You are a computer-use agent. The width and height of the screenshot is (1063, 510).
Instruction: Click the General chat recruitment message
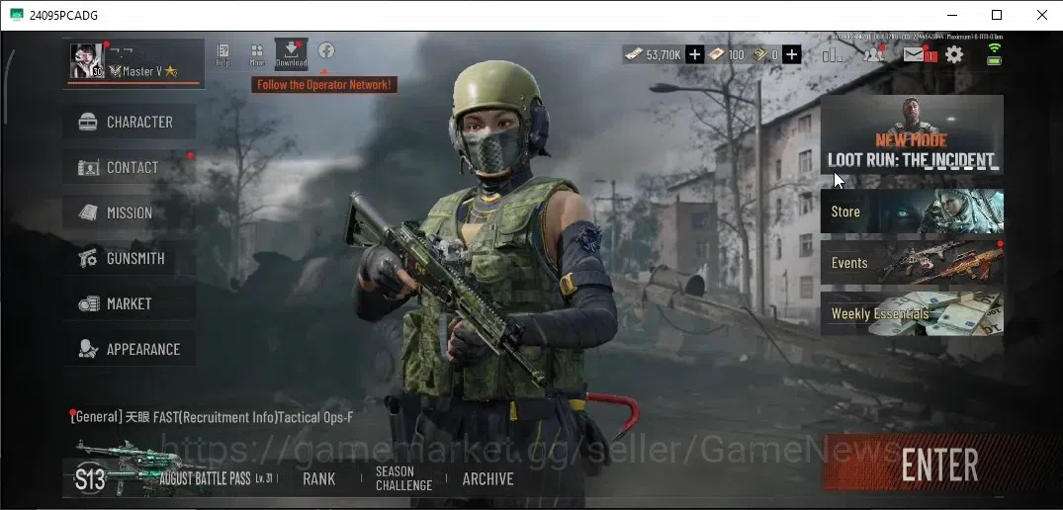point(211,416)
